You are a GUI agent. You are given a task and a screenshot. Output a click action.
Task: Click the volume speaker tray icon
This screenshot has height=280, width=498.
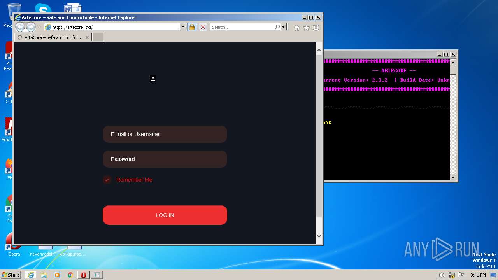pos(442,275)
